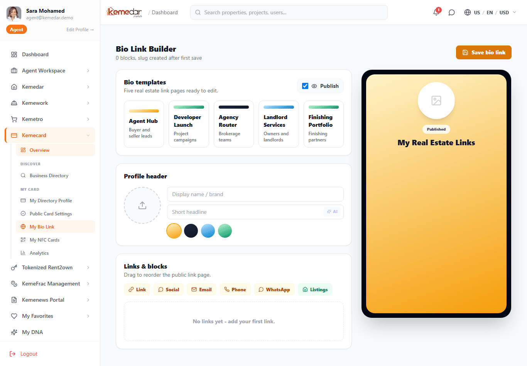This screenshot has width=527, height=366.
Task: Open the chat messages icon
Action: (x=451, y=12)
